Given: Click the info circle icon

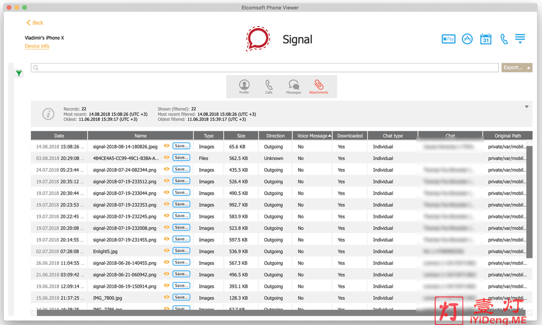Looking at the screenshot, I should pos(48,114).
